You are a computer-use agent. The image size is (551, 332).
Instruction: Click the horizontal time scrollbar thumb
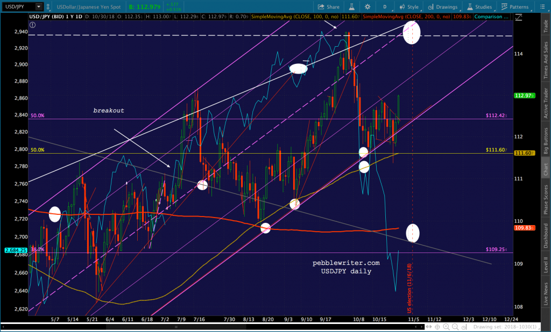point(176,327)
